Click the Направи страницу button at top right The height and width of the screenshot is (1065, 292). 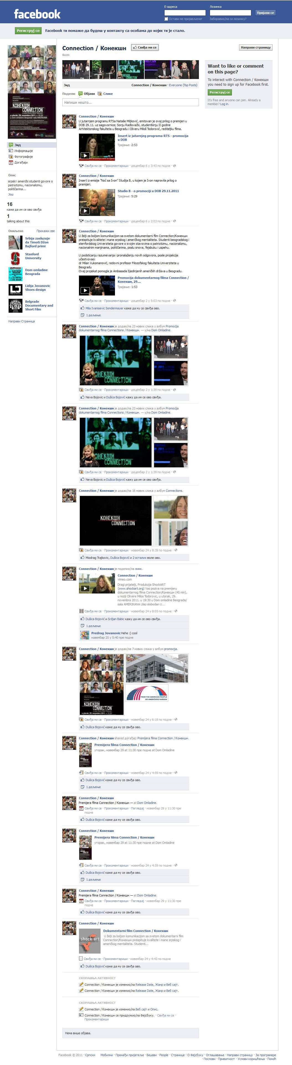tap(256, 48)
